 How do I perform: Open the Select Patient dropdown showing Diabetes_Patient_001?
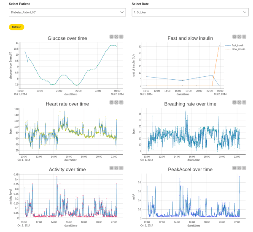coord(67,12)
